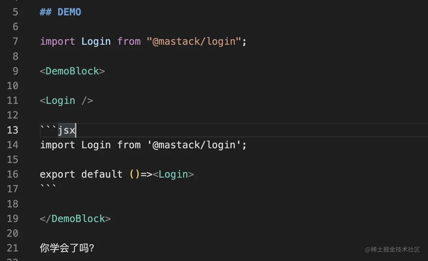This screenshot has height=261, width=428.
Task: Click the self-closing Login tag on line 11
Action: (x=66, y=100)
